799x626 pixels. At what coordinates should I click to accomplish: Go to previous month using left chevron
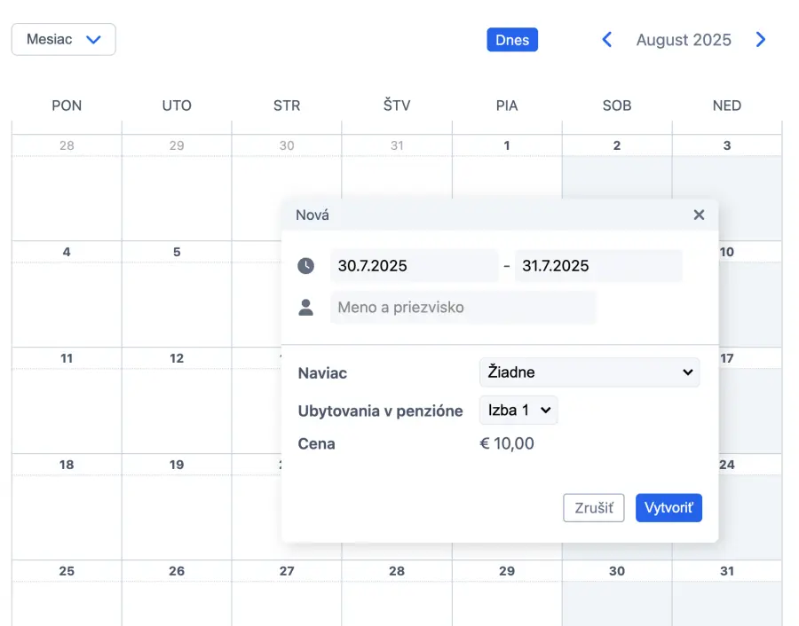coord(607,40)
